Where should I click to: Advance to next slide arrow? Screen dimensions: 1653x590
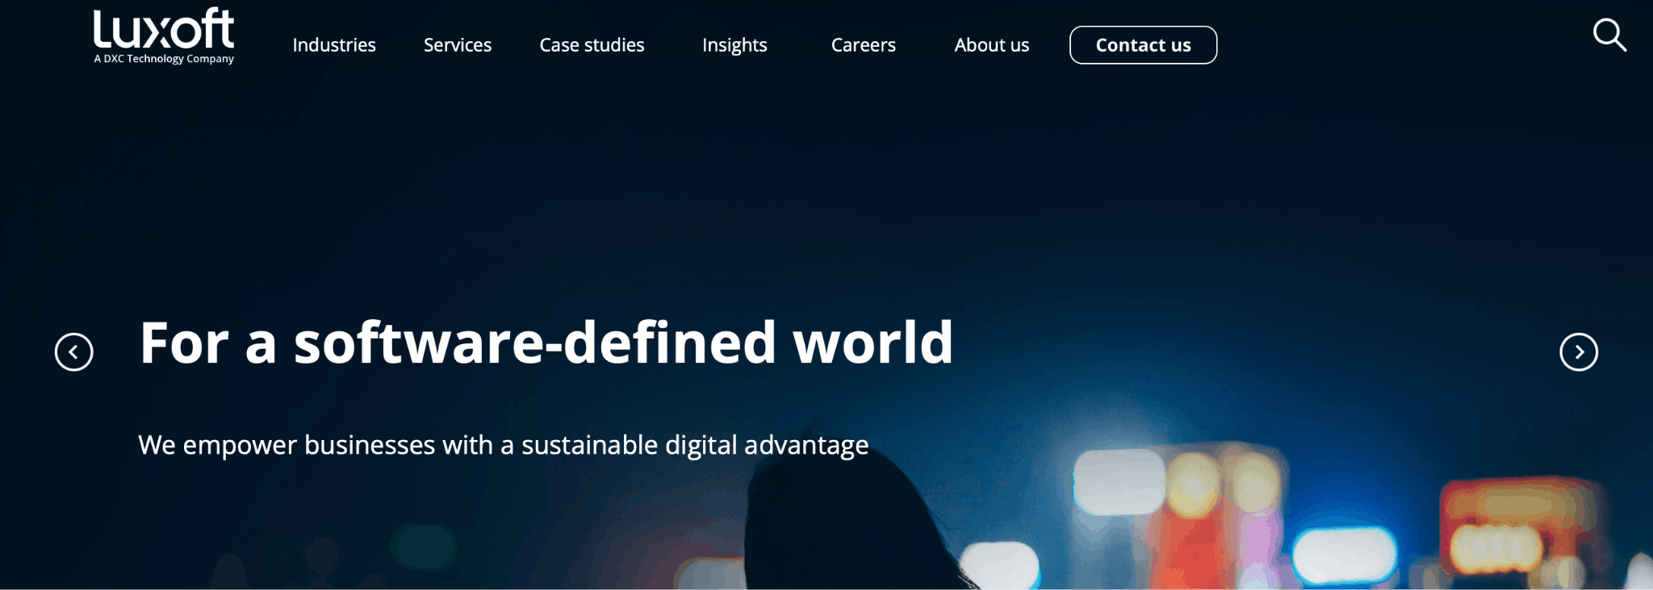(x=1579, y=352)
